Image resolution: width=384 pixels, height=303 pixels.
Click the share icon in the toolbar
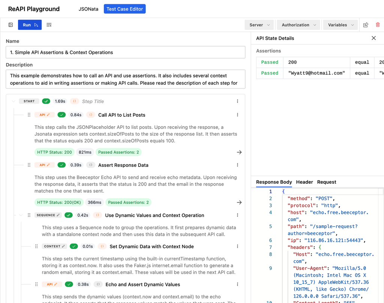[366, 25]
